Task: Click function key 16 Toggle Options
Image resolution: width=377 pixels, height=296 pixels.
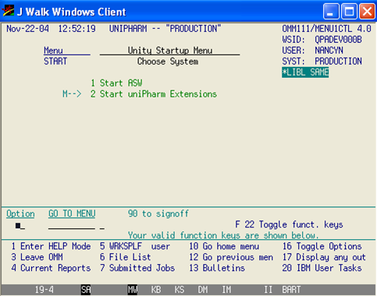Action: click(x=322, y=246)
